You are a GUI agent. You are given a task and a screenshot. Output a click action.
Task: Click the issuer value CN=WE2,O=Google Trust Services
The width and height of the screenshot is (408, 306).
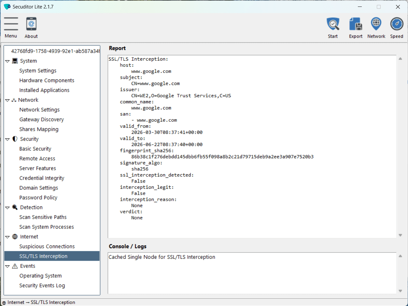tap(181, 96)
